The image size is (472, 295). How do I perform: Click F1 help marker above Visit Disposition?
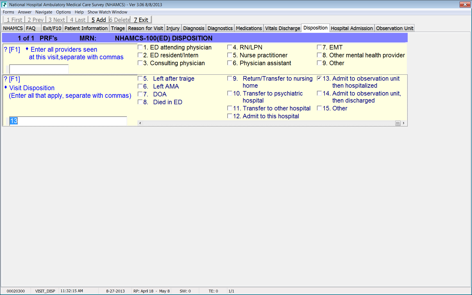[12, 79]
